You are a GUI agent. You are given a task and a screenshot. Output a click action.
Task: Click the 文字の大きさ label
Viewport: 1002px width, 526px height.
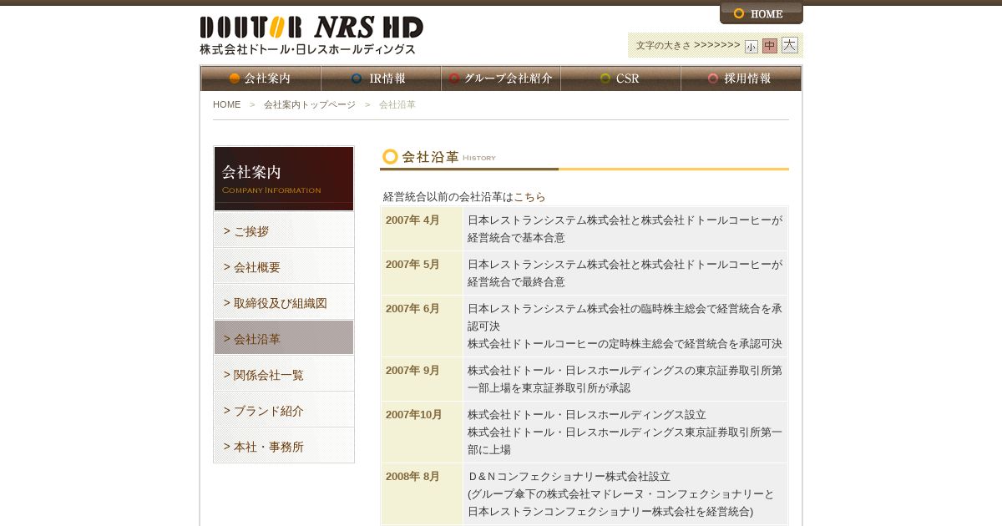pos(663,45)
